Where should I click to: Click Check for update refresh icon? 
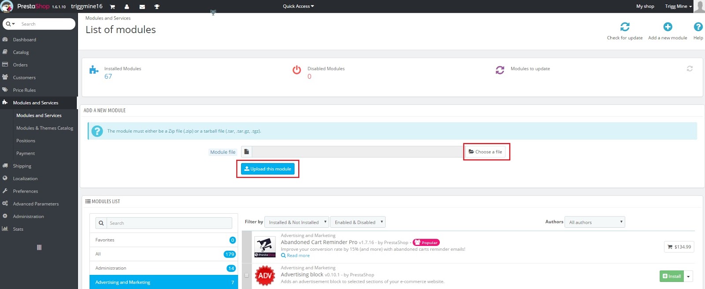[625, 27]
